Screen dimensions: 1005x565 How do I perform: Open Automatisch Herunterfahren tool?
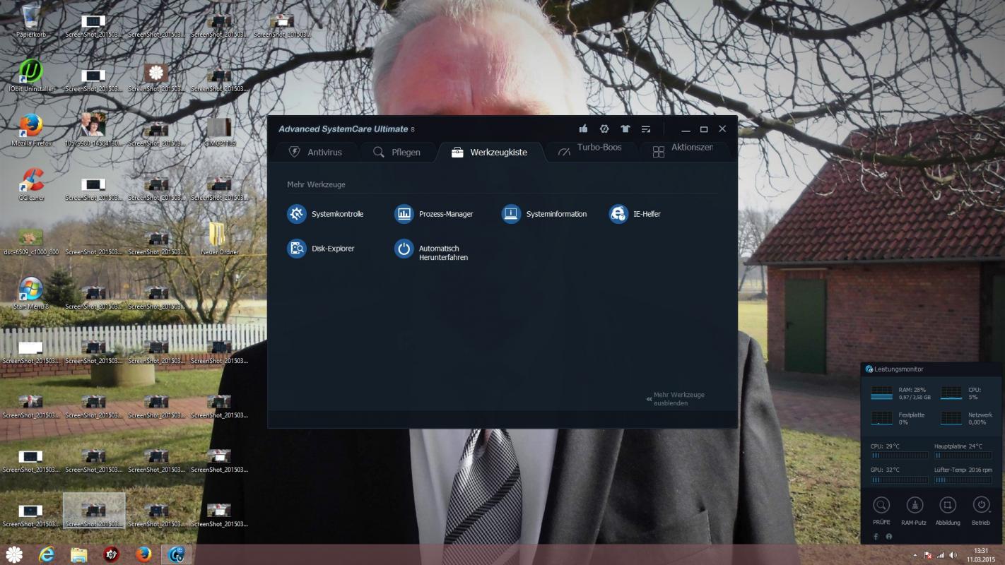click(x=431, y=251)
